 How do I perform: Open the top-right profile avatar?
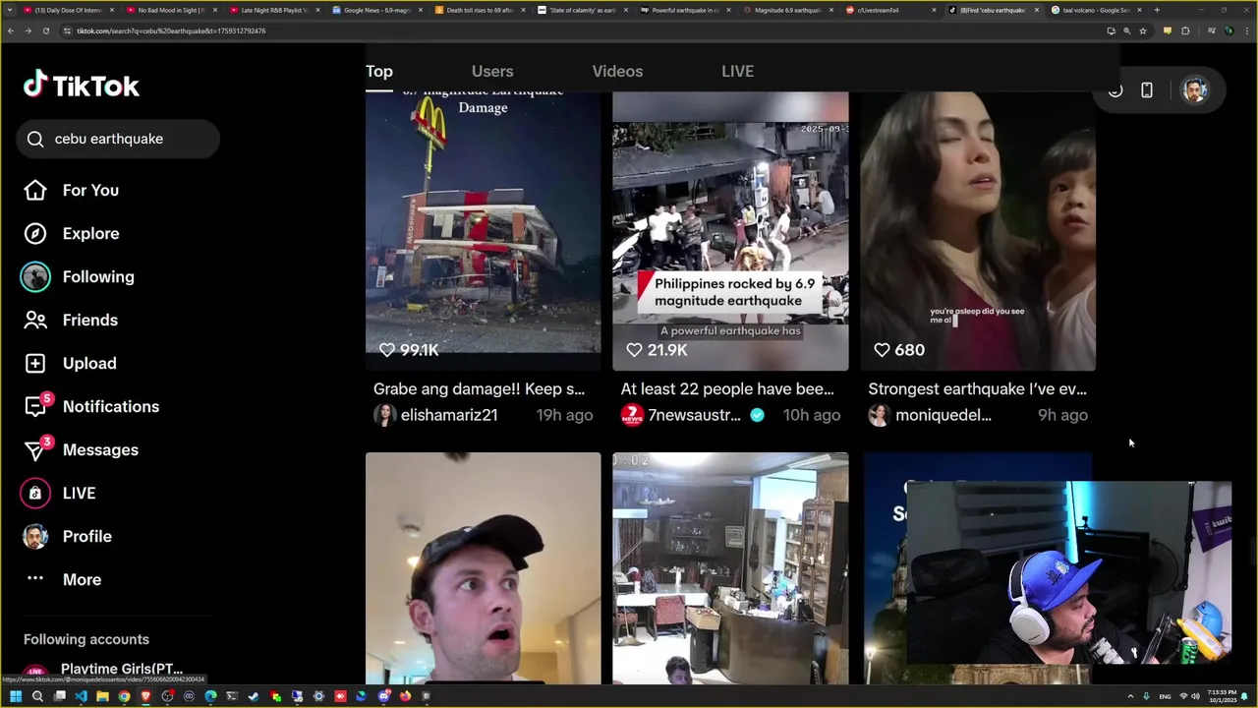(1194, 90)
